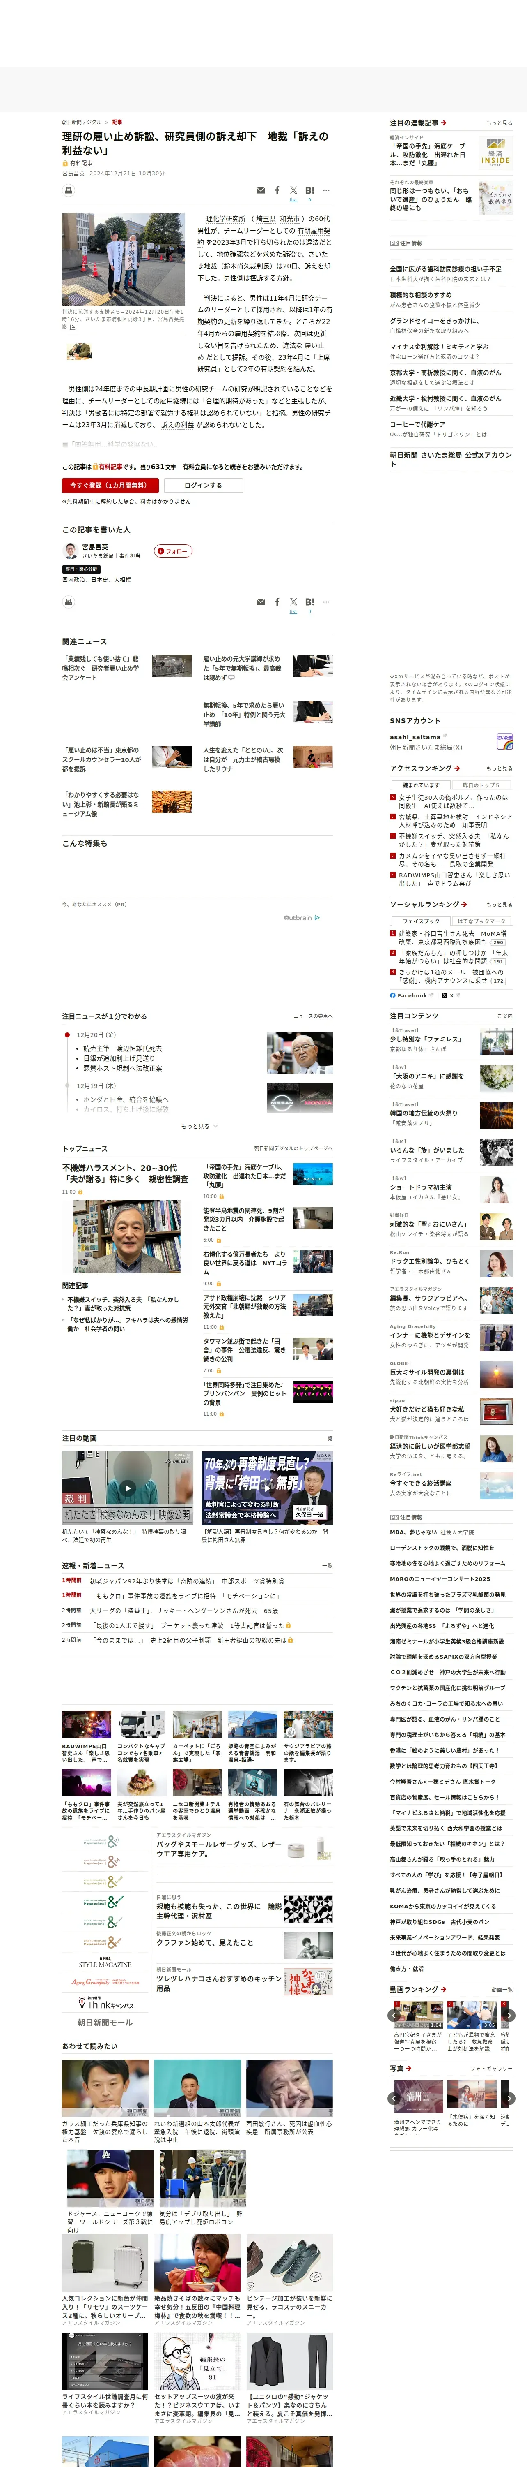Open professor photo thumbnail in トップニュース

[x=127, y=1237]
